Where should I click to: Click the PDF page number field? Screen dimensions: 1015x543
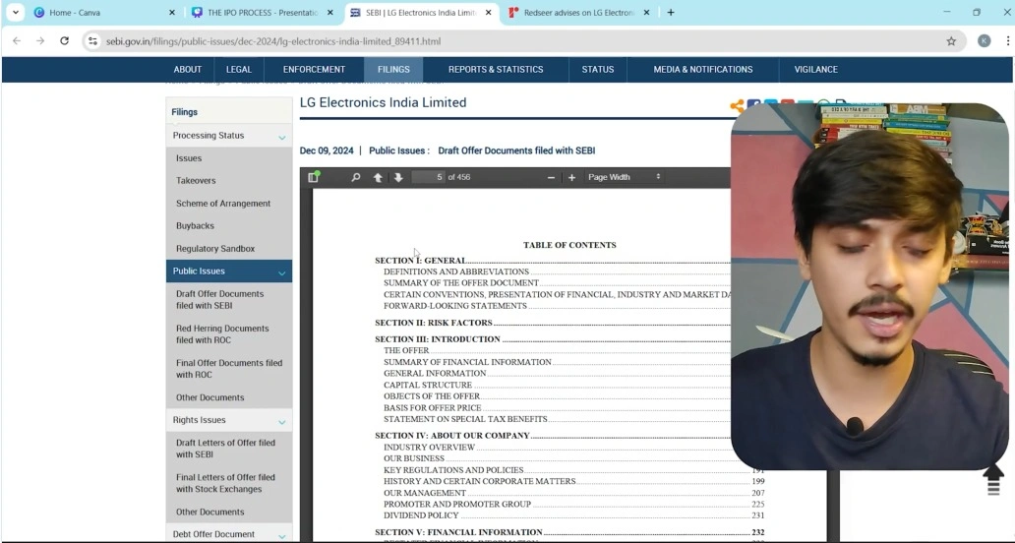(x=429, y=177)
